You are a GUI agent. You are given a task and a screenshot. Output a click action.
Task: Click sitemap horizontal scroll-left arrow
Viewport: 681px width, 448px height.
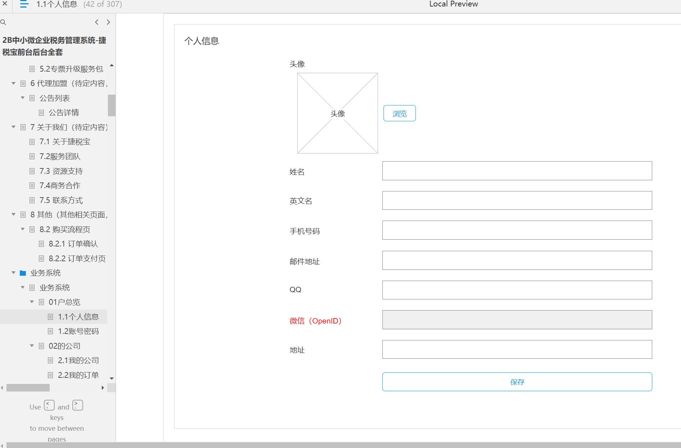(x=2, y=388)
